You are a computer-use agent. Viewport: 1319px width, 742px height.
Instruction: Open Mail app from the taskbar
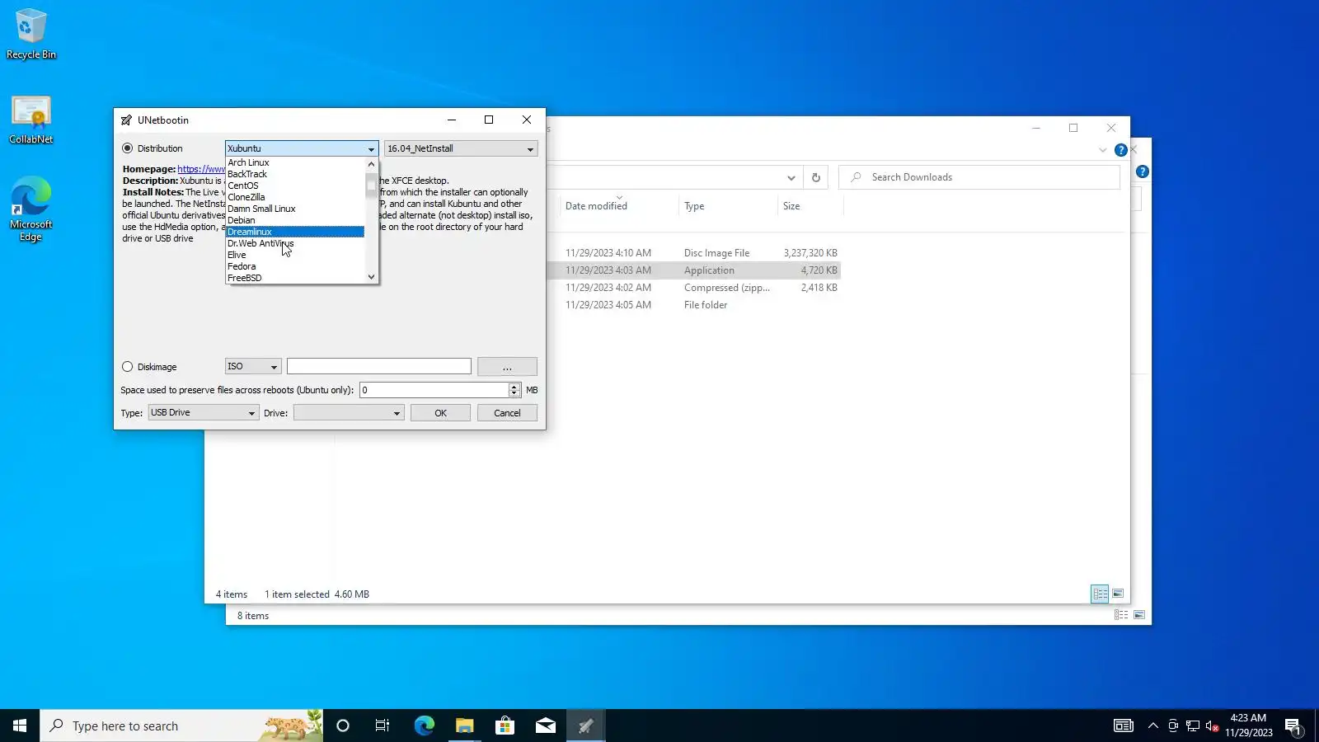click(x=545, y=726)
